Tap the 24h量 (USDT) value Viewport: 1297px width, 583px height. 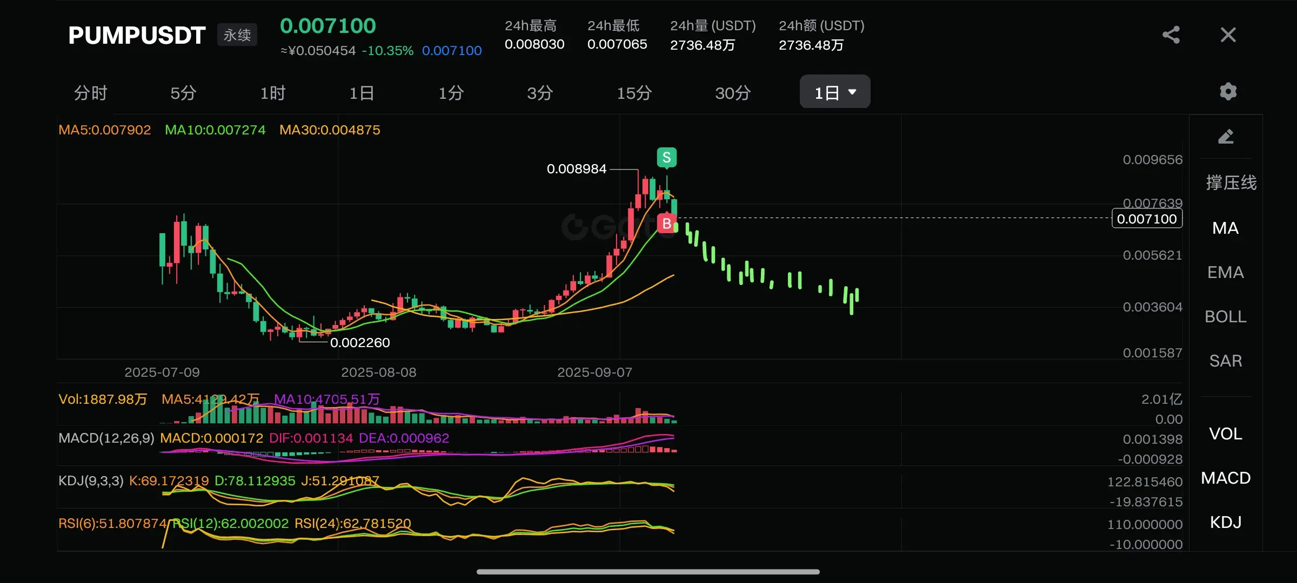[703, 45]
